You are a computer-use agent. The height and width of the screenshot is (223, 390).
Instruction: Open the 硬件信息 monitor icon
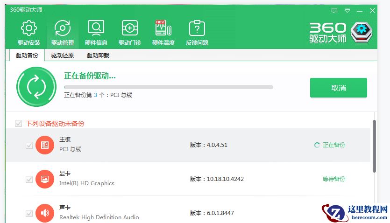pyautogui.click(x=96, y=28)
